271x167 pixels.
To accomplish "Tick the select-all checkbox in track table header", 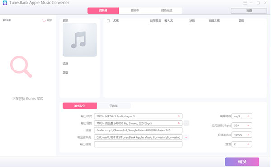I will (x=108, y=21).
